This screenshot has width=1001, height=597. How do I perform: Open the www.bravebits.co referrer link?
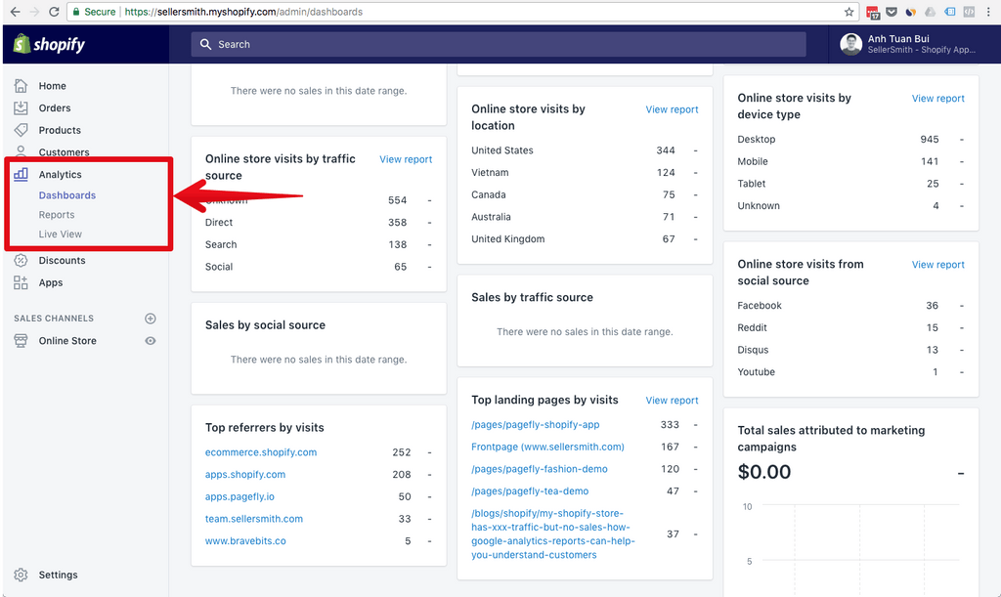[245, 541]
